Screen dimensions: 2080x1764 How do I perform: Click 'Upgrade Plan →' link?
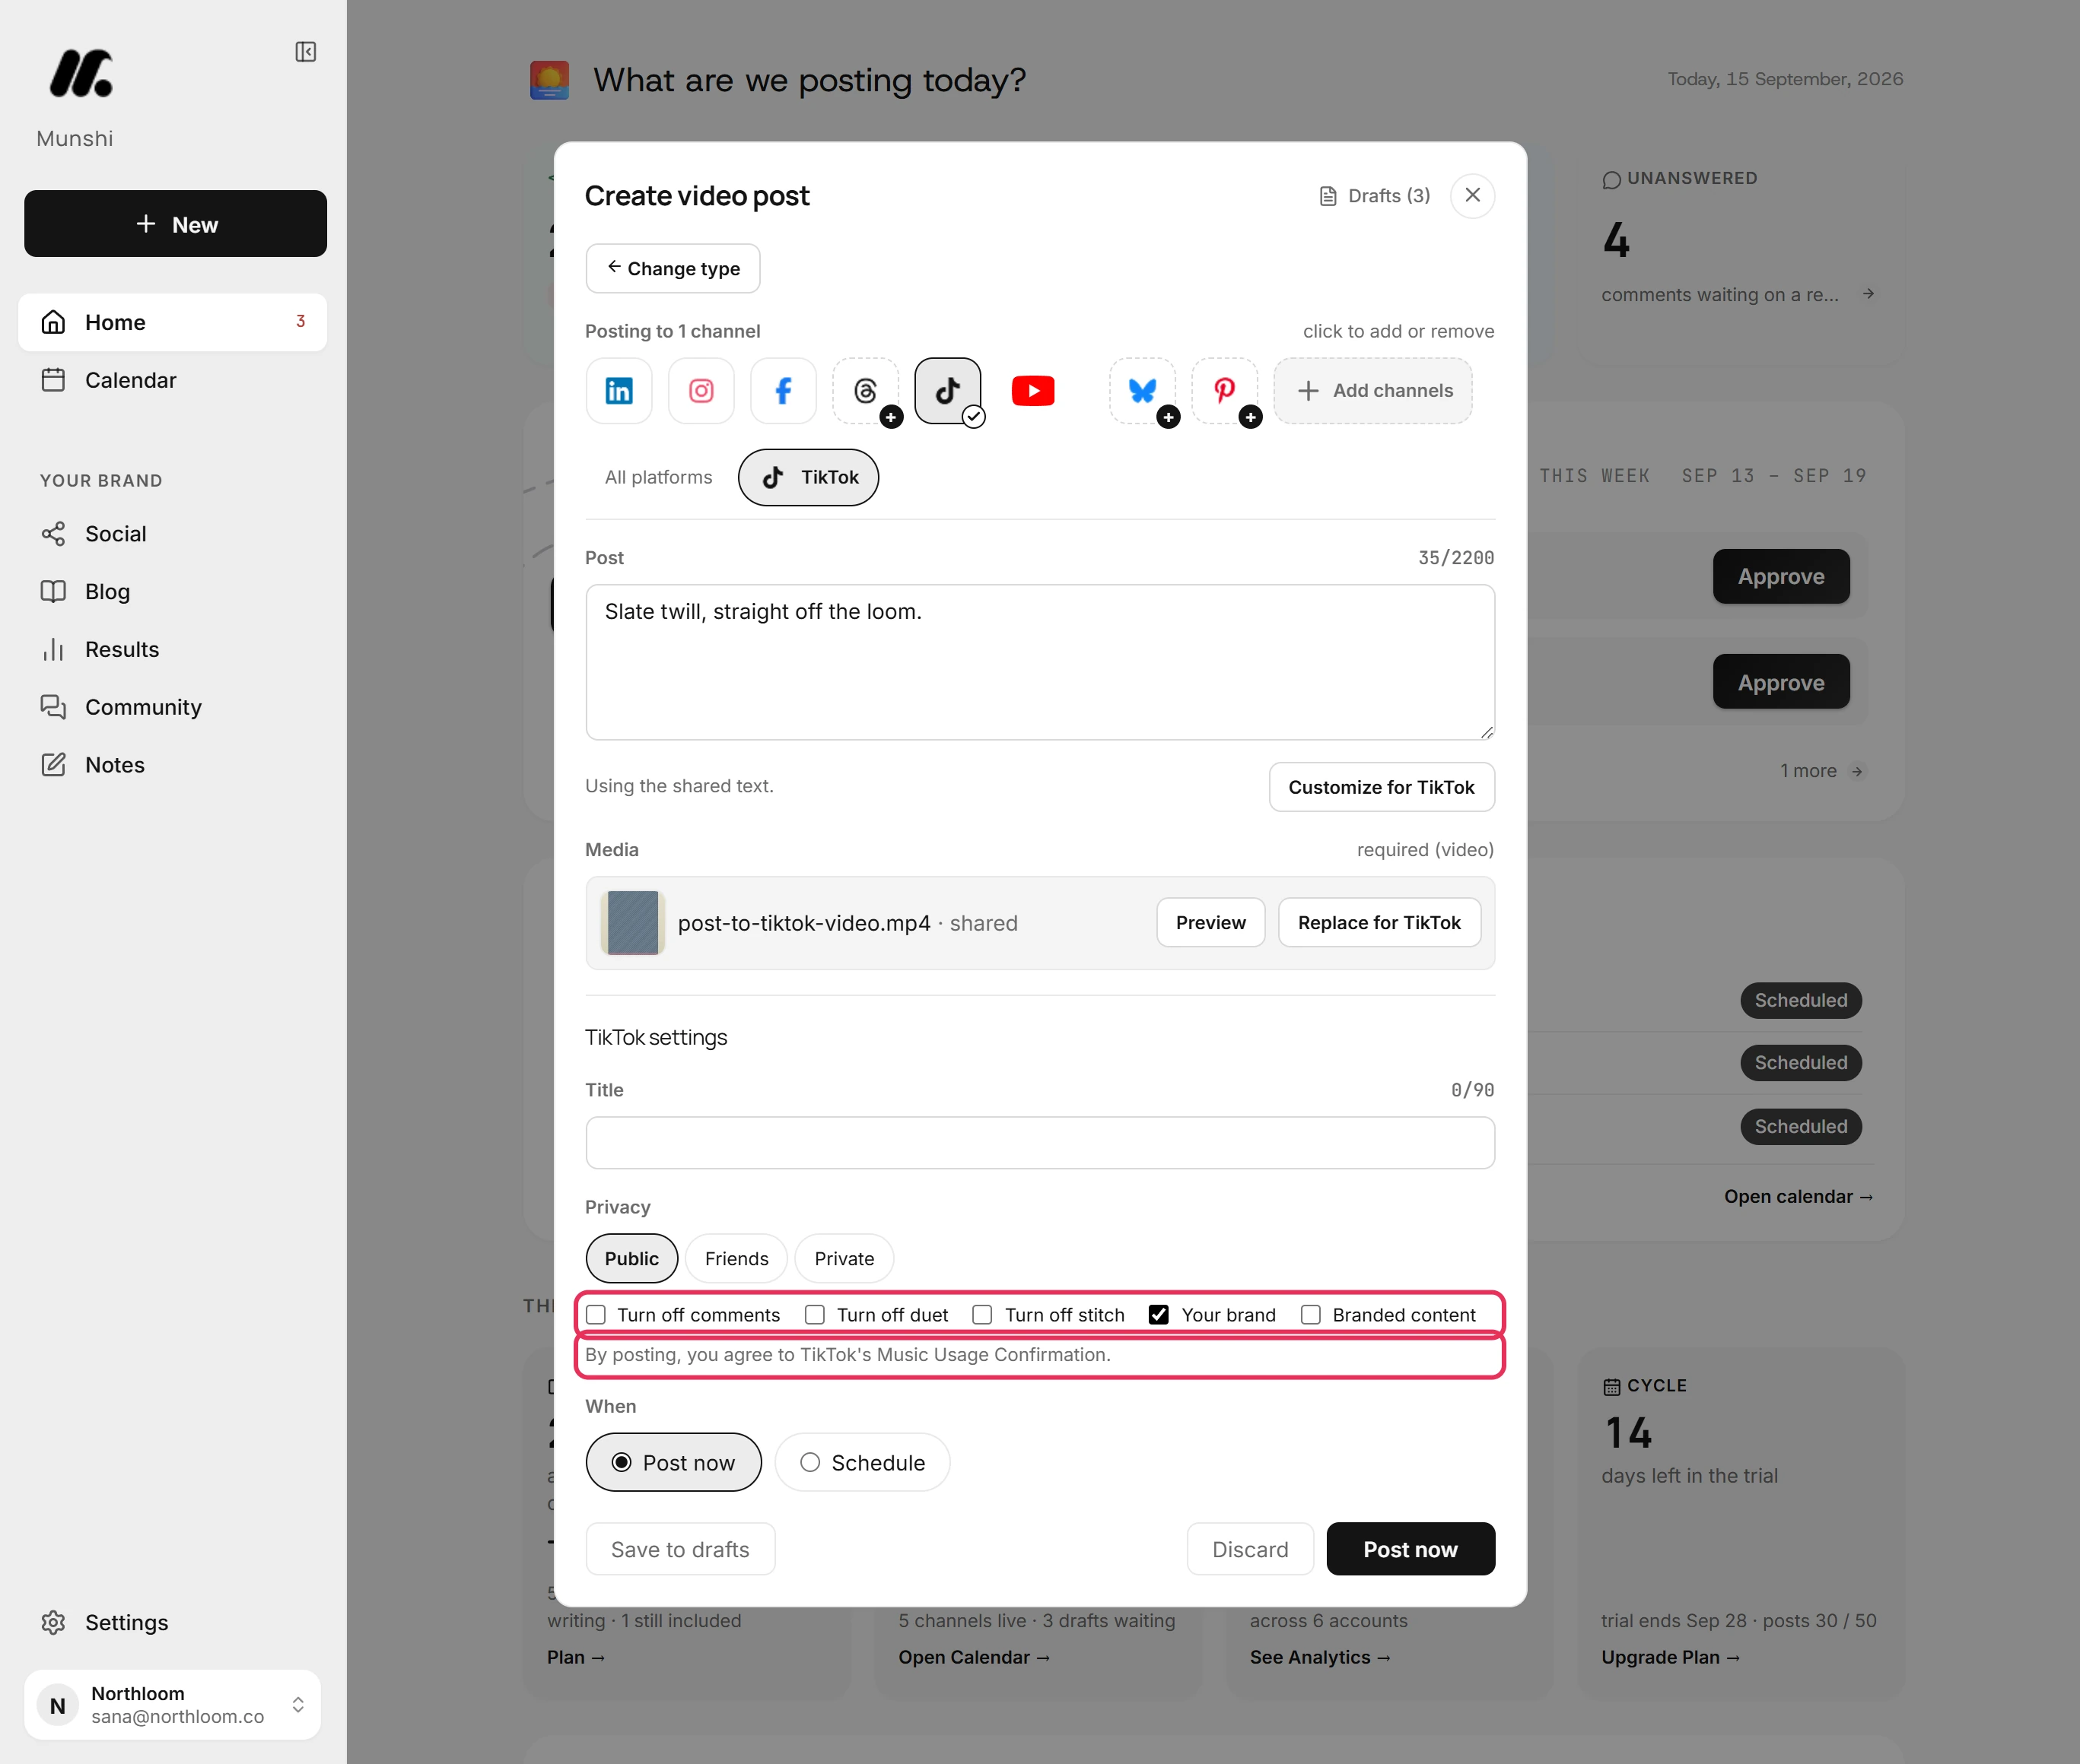pos(1671,1657)
